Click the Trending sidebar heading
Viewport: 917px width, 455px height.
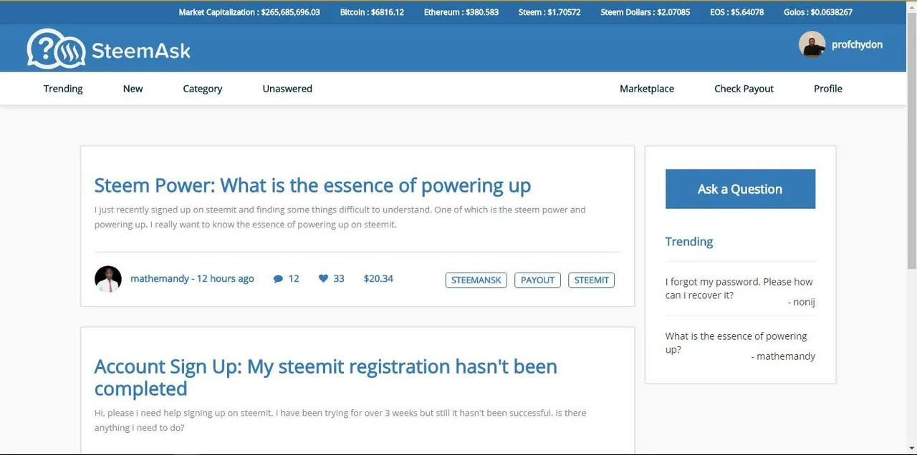click(x=689, y=242)
